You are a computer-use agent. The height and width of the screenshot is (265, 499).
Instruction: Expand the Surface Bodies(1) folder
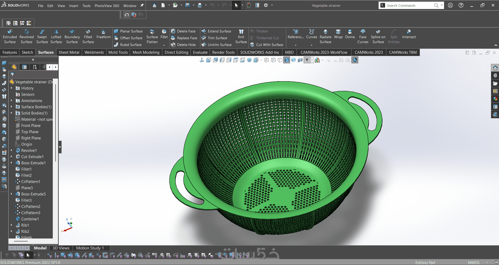(11, 107)
